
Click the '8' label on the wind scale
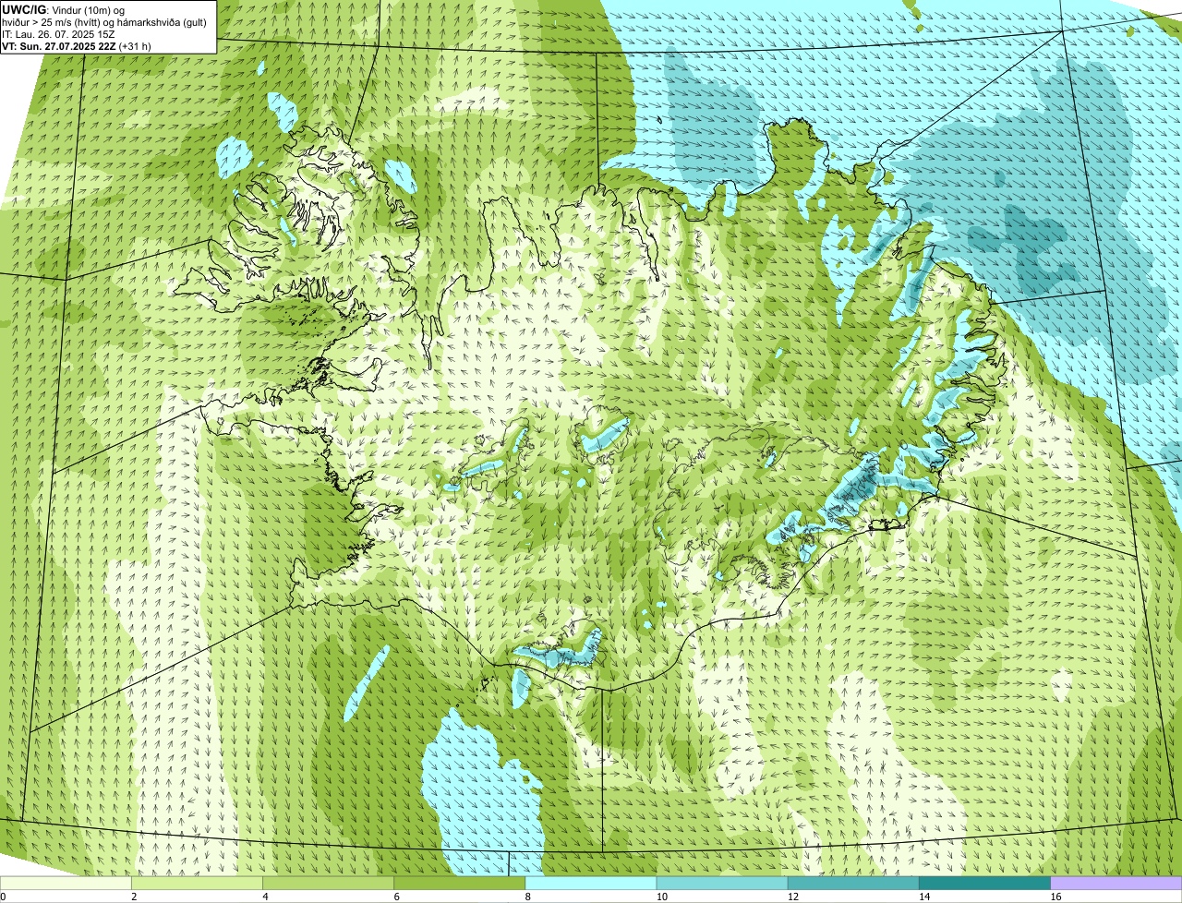point(528,897)
